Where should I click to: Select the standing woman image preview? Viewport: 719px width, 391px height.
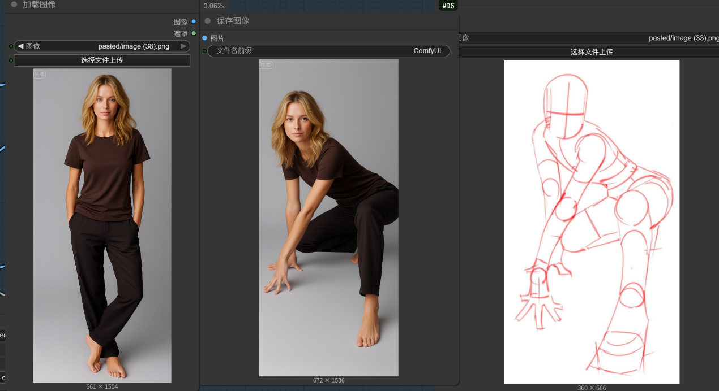102,225
